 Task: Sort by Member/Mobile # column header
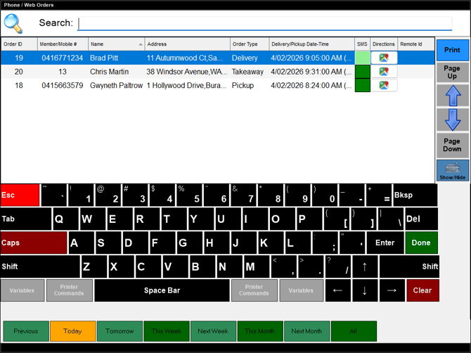point(63,44)
